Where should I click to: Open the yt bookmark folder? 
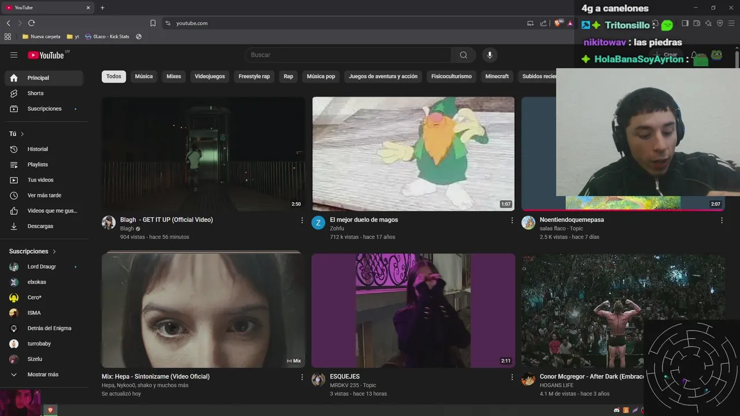coord(73,36)
